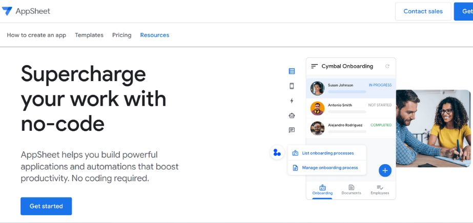Screen dimensions: 473x223
Task: Click the COMPLETED status label
Action: (x=381, y=125)
